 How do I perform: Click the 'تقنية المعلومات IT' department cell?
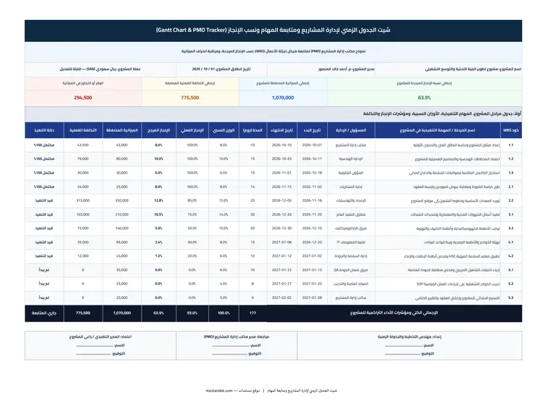click(351, 242)
